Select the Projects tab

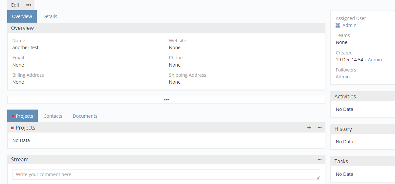[23, 116]
